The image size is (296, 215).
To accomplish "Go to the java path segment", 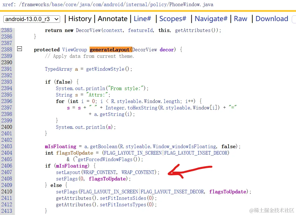I will coord(85,4).
